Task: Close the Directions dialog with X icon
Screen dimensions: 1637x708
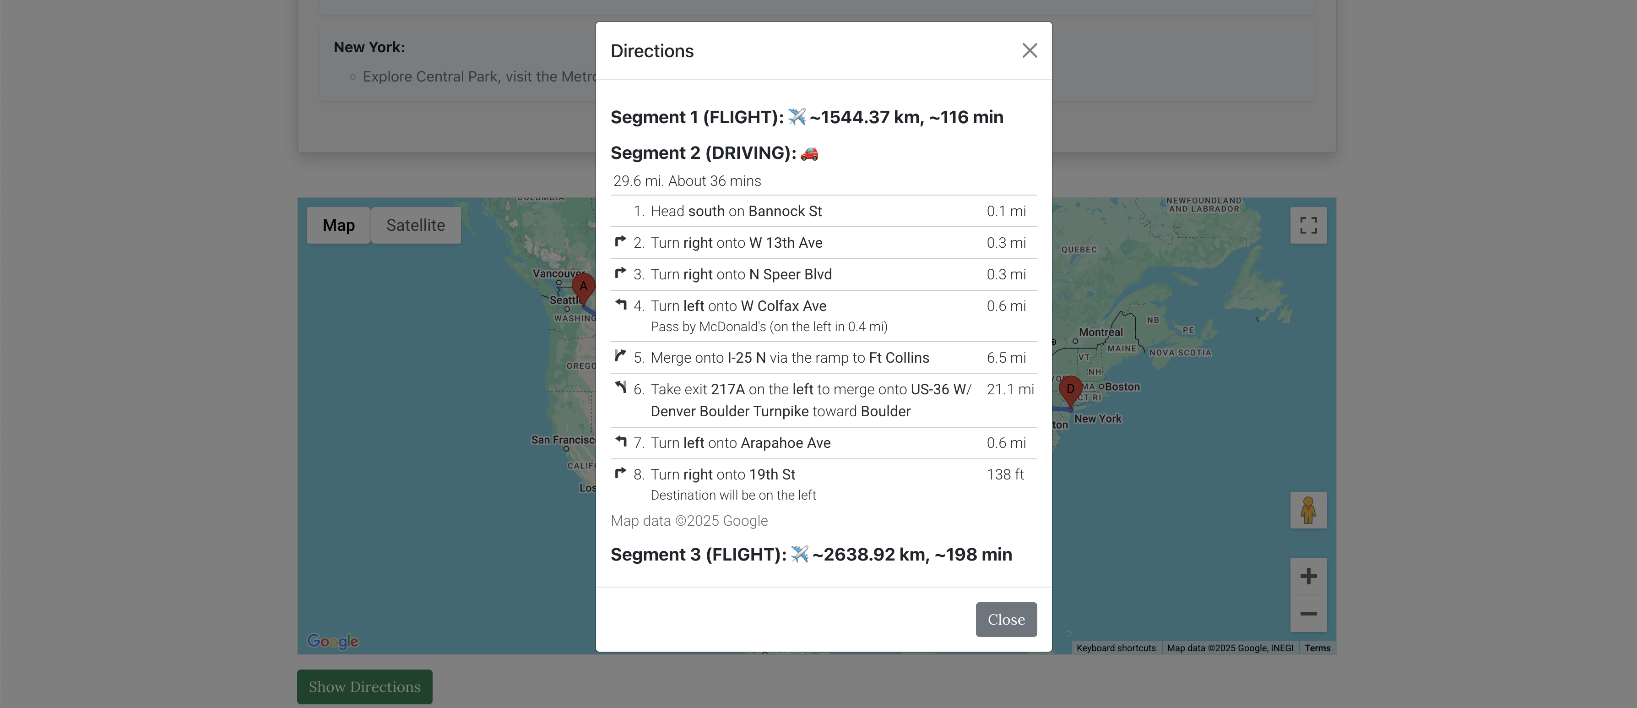Action: tap(1030, 51)
